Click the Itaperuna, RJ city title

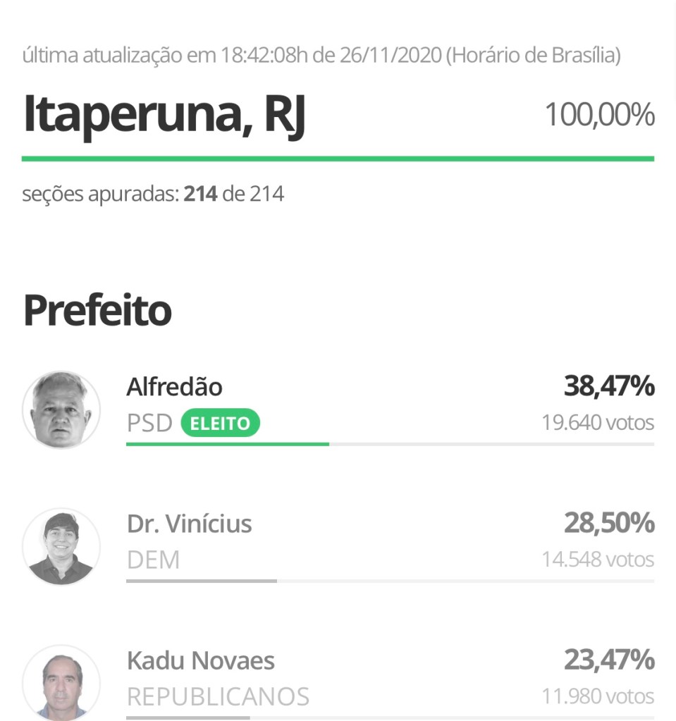pos(165,115)
